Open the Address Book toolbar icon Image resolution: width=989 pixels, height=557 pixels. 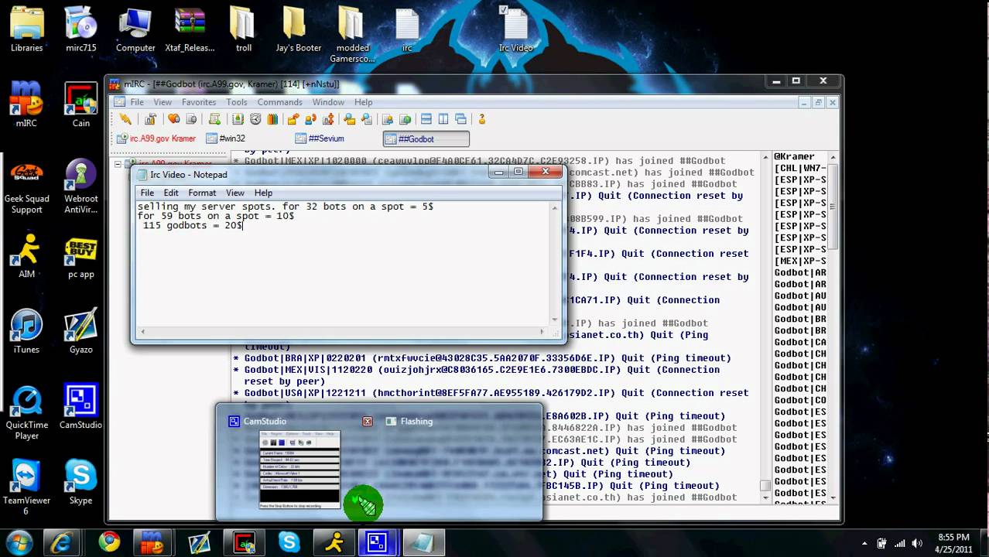[238, 119]
